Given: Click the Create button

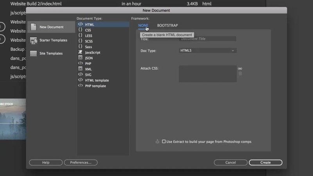Looking at the screenshot, I should tap(266, 162).
